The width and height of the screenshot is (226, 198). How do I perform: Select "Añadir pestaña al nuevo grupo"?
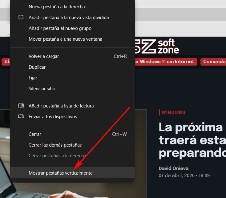[72, 28]
